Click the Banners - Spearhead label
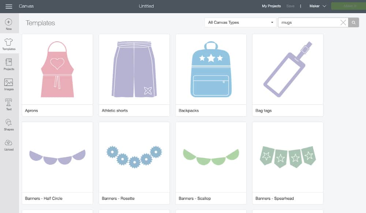Screen dimensions: 366x213 click(274, 198)
